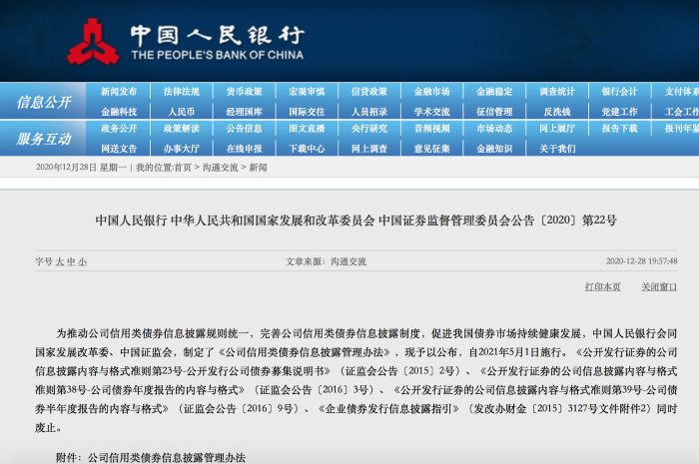Open 报告下载 link

coord(620,129)
